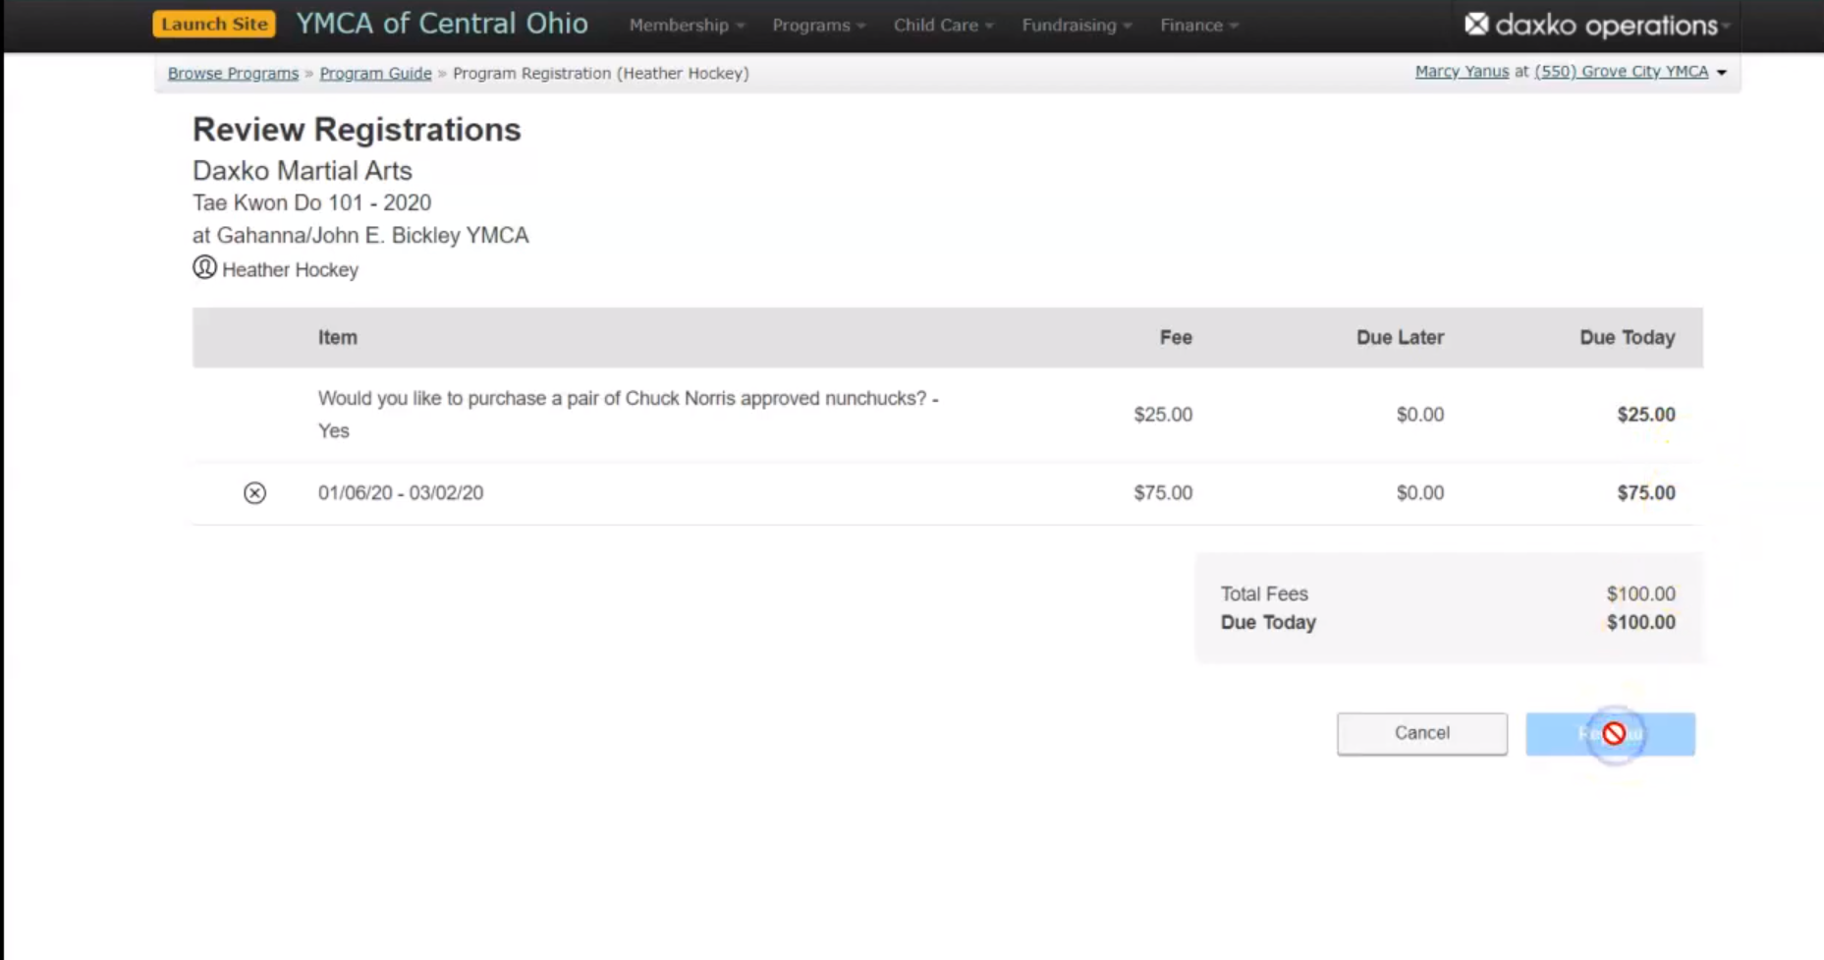Viewport: 1824px width, 960px height.
Task: Click the bold Due Today $100.00 total
Action: point(1640,622)
